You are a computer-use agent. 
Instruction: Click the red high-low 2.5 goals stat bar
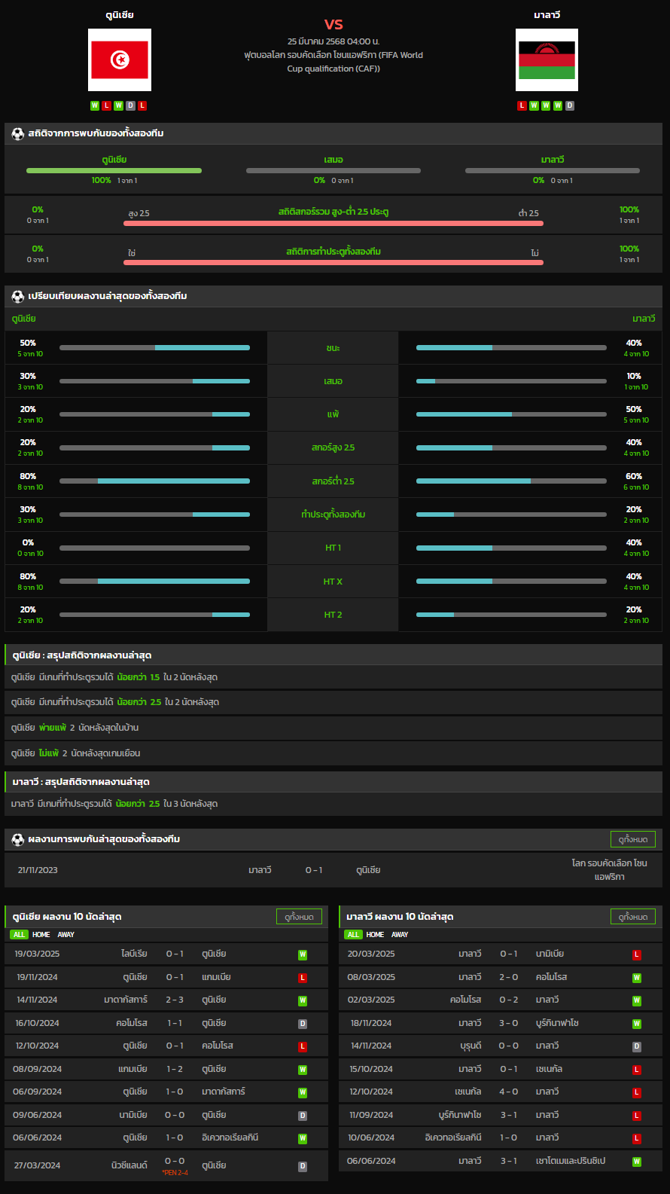(333, 223)
